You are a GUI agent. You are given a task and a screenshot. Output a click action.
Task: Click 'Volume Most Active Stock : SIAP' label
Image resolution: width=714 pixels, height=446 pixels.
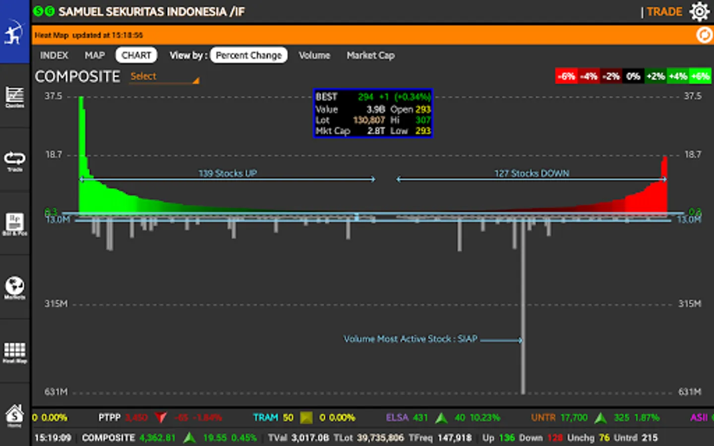[411, 339]
